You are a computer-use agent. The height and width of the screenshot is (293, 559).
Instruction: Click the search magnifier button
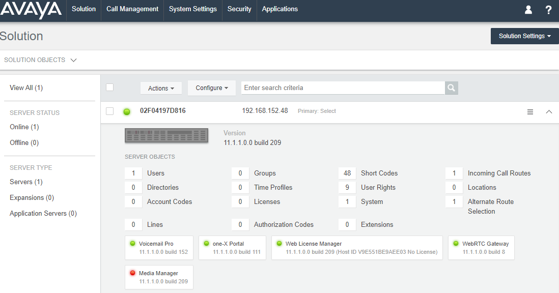coord(452,88)
